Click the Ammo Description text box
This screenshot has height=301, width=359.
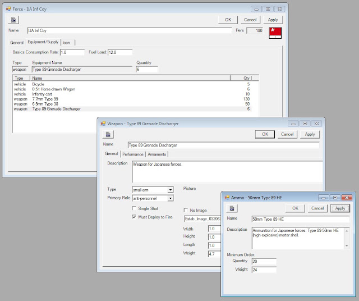click(298, 238)
